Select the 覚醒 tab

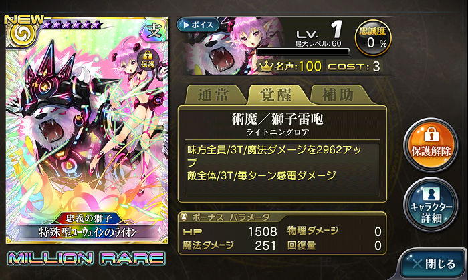[x=277, y=95]
